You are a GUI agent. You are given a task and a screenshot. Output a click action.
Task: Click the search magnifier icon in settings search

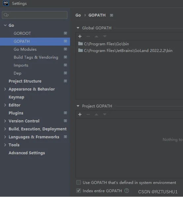pos(6,15)
